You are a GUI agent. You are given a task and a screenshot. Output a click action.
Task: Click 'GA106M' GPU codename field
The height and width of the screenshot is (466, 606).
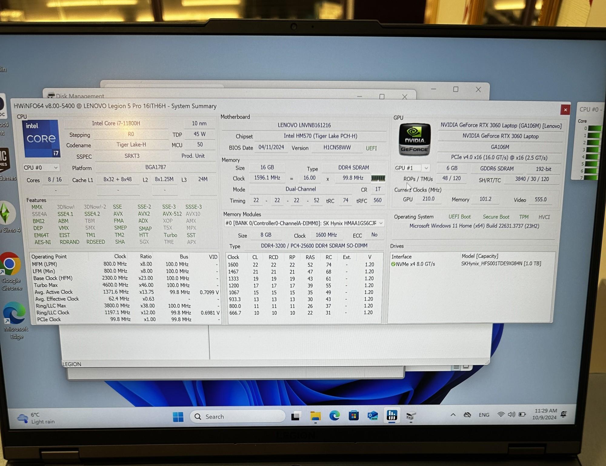click(500, 147)
